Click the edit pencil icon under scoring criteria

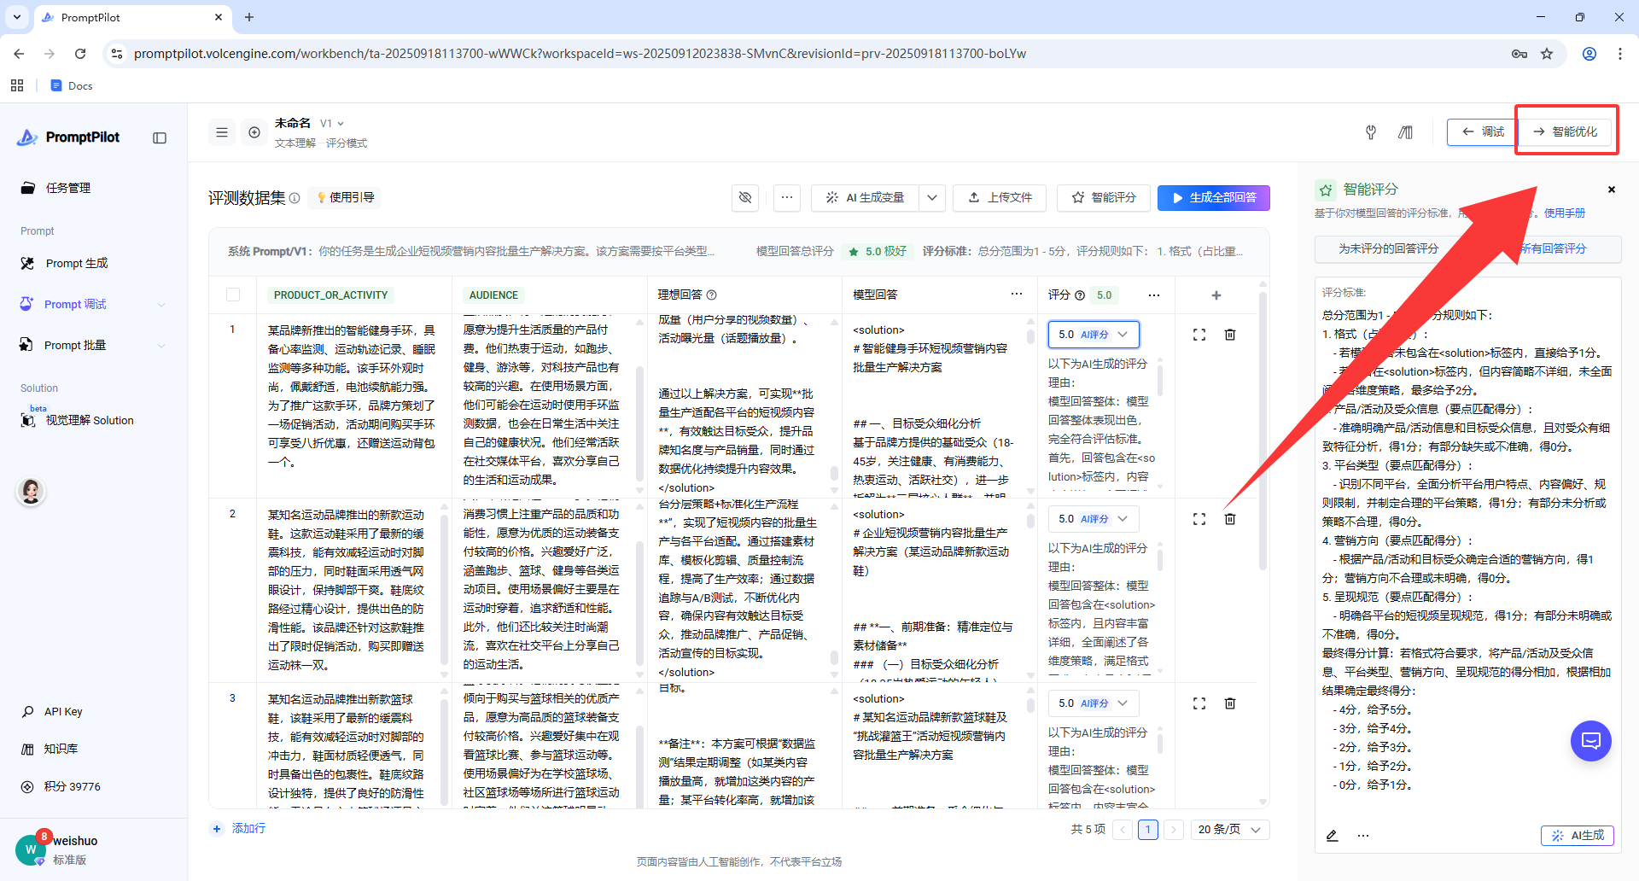click(x=1332, y=836)
